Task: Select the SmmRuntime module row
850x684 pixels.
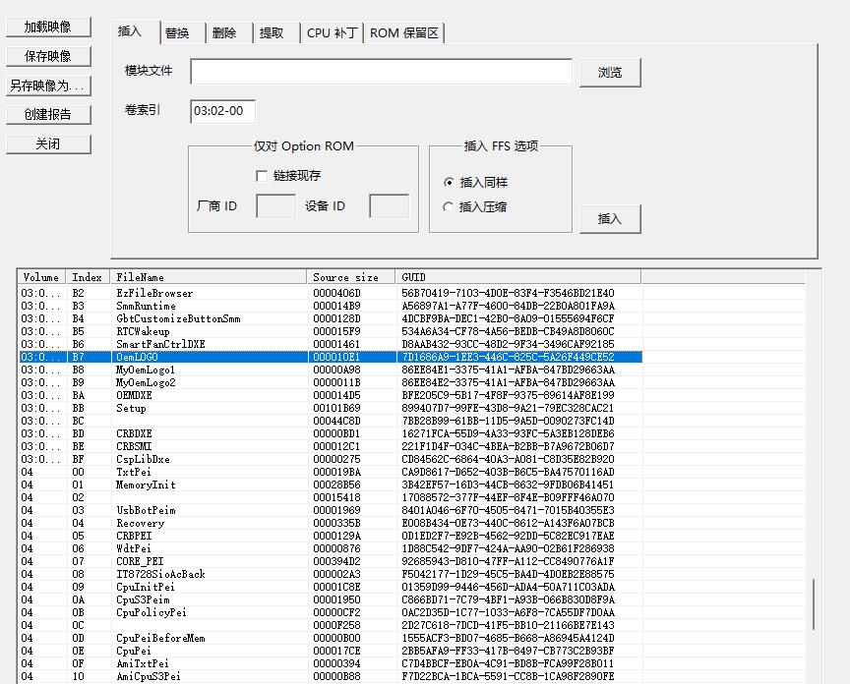Action: (x=331, y=306)
